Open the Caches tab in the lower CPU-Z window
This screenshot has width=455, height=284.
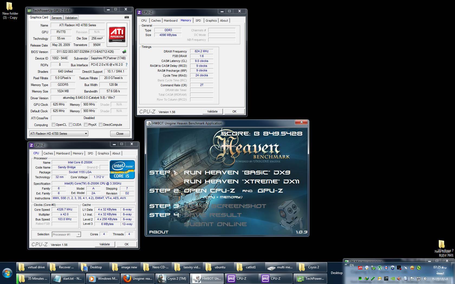(48, 153)
